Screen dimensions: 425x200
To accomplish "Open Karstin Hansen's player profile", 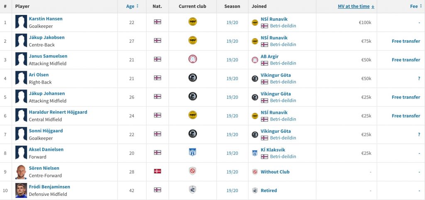I will pos(46,19).
